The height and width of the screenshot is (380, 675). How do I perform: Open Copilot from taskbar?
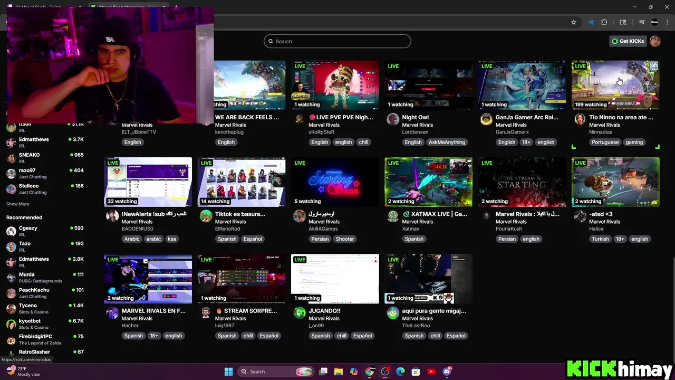pyautogui.click(x=354, y=372)
